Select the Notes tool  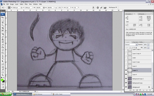click(x=3, y=67)
